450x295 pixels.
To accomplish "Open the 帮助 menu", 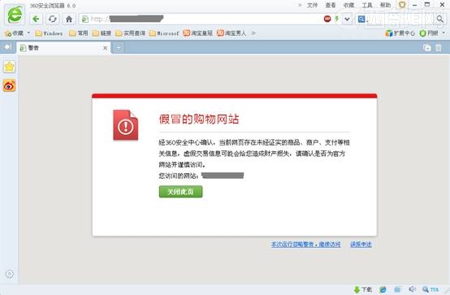I will pyautogui.click(x=386, y=5).
